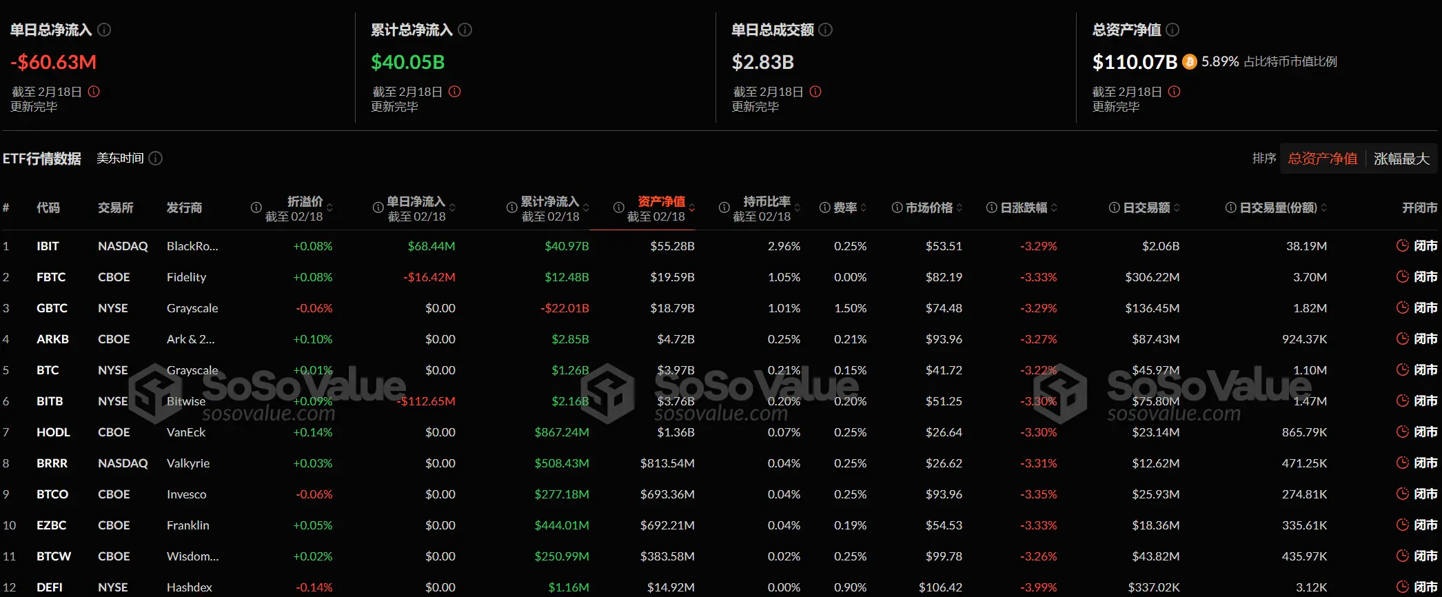Image resolution: width=1442 pixels, height=597 pixels.
Task: Click info icon before 累计净流入 column header
Action: point(511,208)
